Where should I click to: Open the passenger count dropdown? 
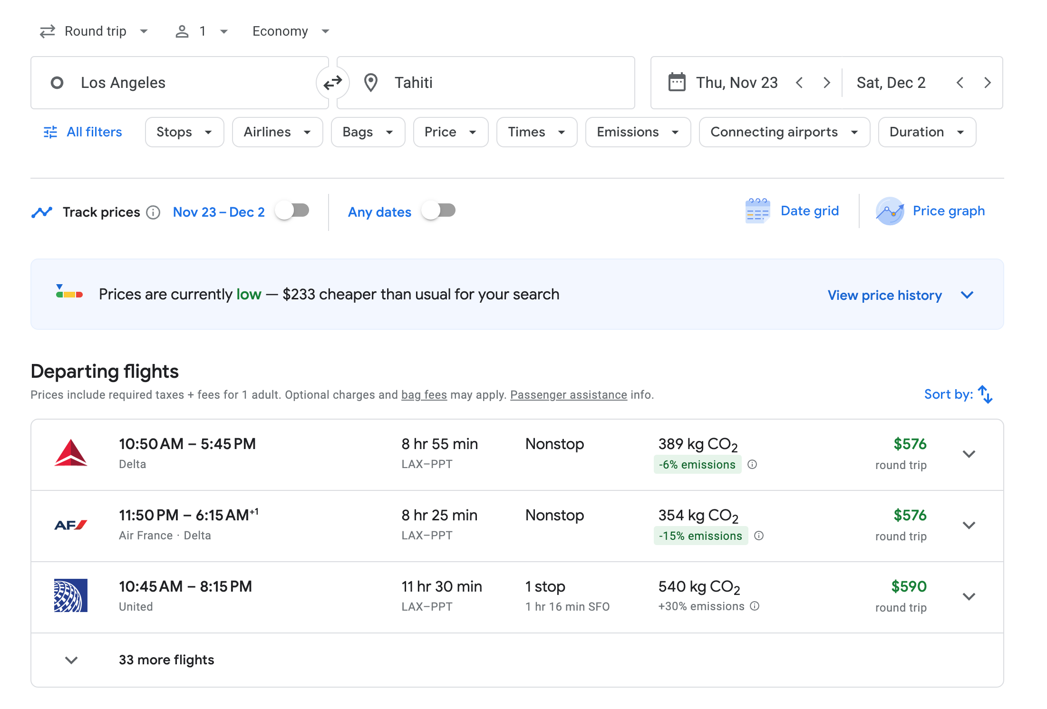pos(202,31)
